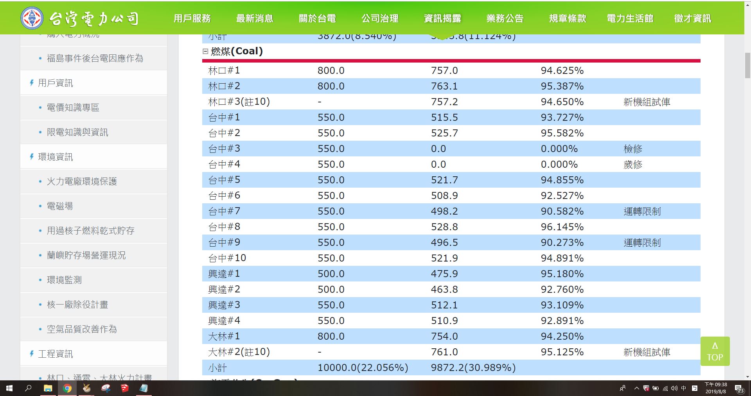Open 福島事件後台電因應作為 sidebar link
751x396 pixels.
pos(95,58)
